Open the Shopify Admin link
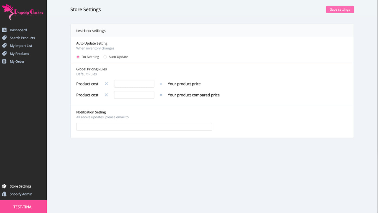 click(21, 194)
